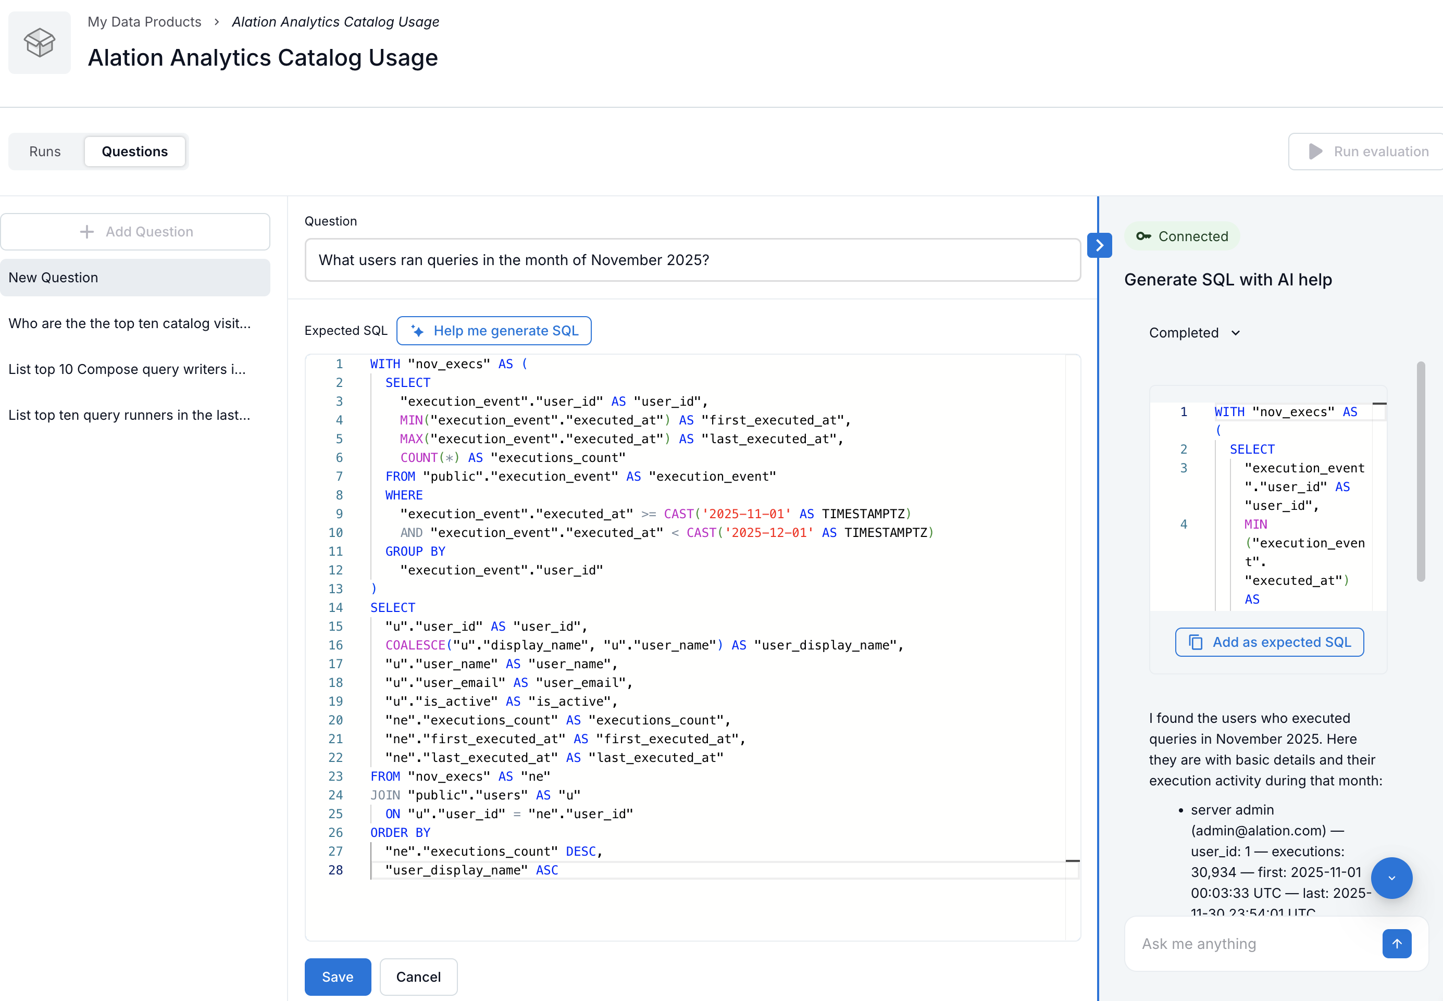This screenshot has width=1443, height=1001.
Task: Expand the Completed status dropdown
Action: 1194,332
